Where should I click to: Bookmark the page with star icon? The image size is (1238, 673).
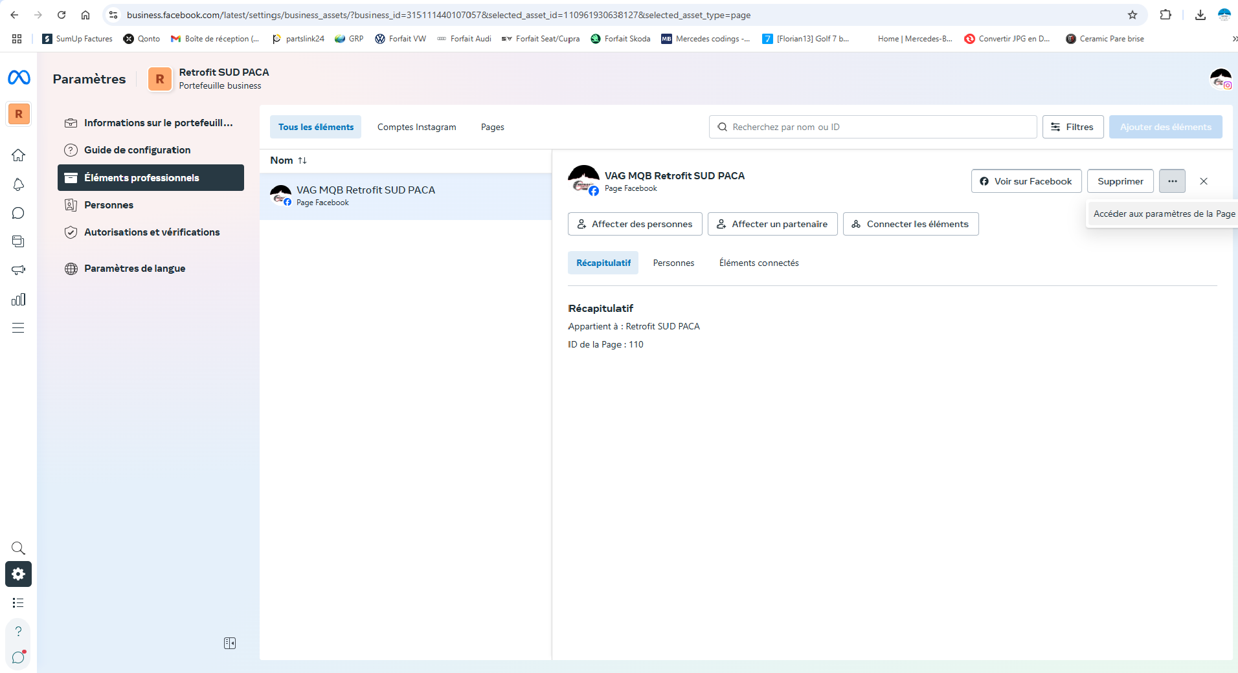tap(1132, 15)
